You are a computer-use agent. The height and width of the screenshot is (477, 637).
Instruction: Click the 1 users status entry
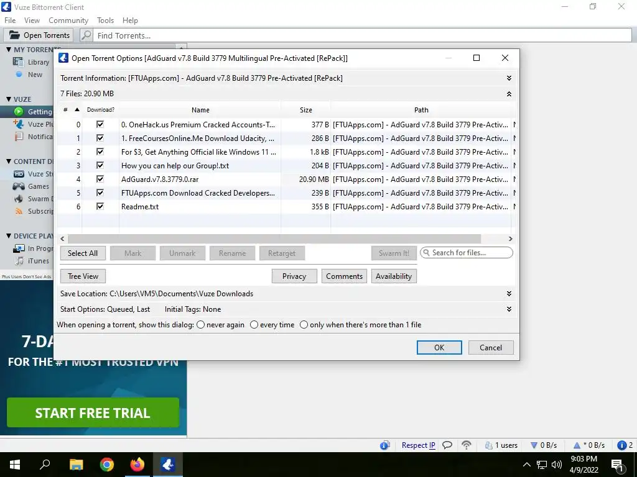tap(501, 445)
